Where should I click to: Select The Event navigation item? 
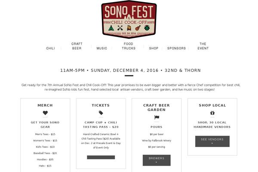(203, 46)
